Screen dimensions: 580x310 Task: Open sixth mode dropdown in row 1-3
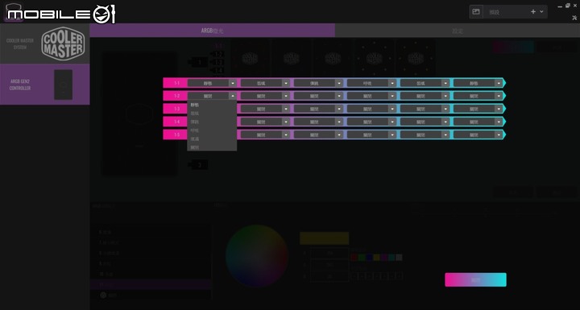[x=478, y=110]
